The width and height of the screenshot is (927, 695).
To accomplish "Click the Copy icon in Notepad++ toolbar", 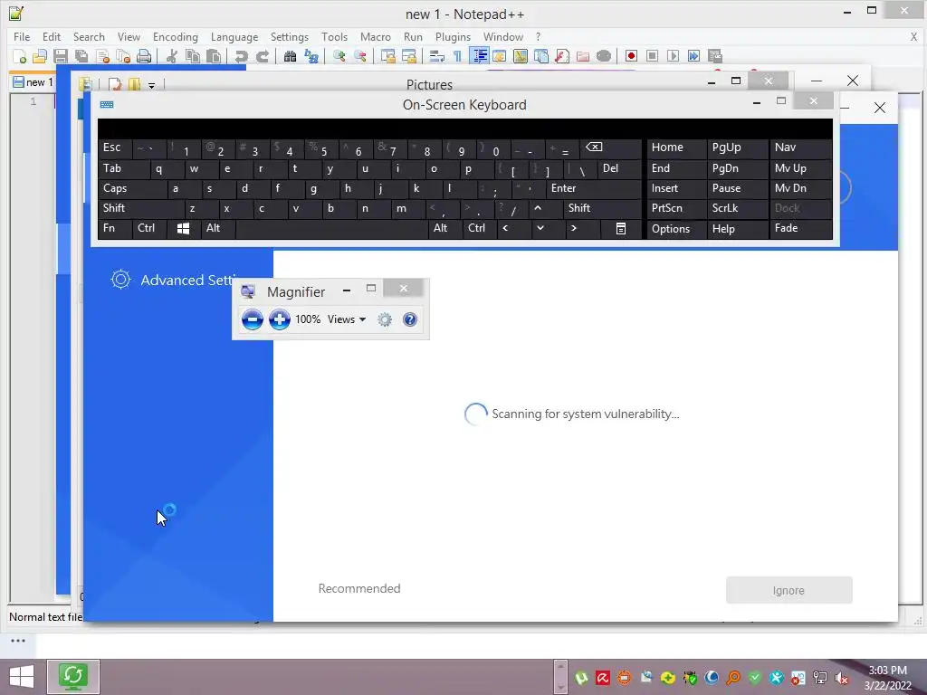I will (193, 56).
